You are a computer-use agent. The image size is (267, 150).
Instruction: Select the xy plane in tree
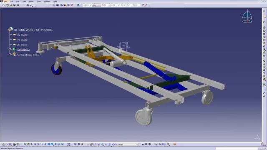point(22,35)
